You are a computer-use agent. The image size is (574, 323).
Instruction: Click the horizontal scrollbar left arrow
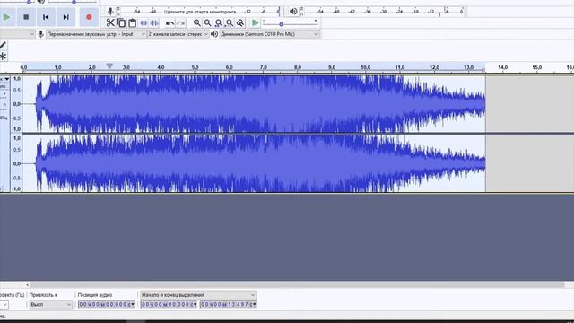28,284
